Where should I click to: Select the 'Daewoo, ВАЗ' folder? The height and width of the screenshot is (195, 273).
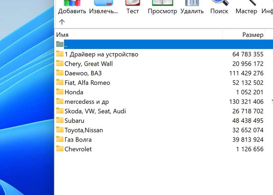click(83, 73)
